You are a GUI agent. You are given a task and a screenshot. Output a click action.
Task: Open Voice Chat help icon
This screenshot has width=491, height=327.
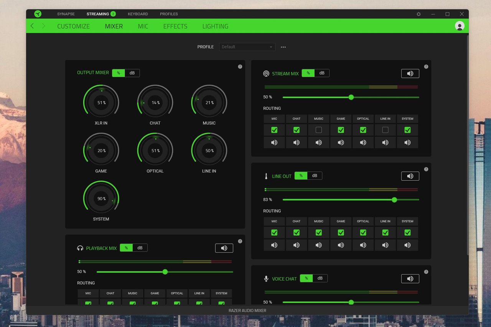tap(426, 272)
